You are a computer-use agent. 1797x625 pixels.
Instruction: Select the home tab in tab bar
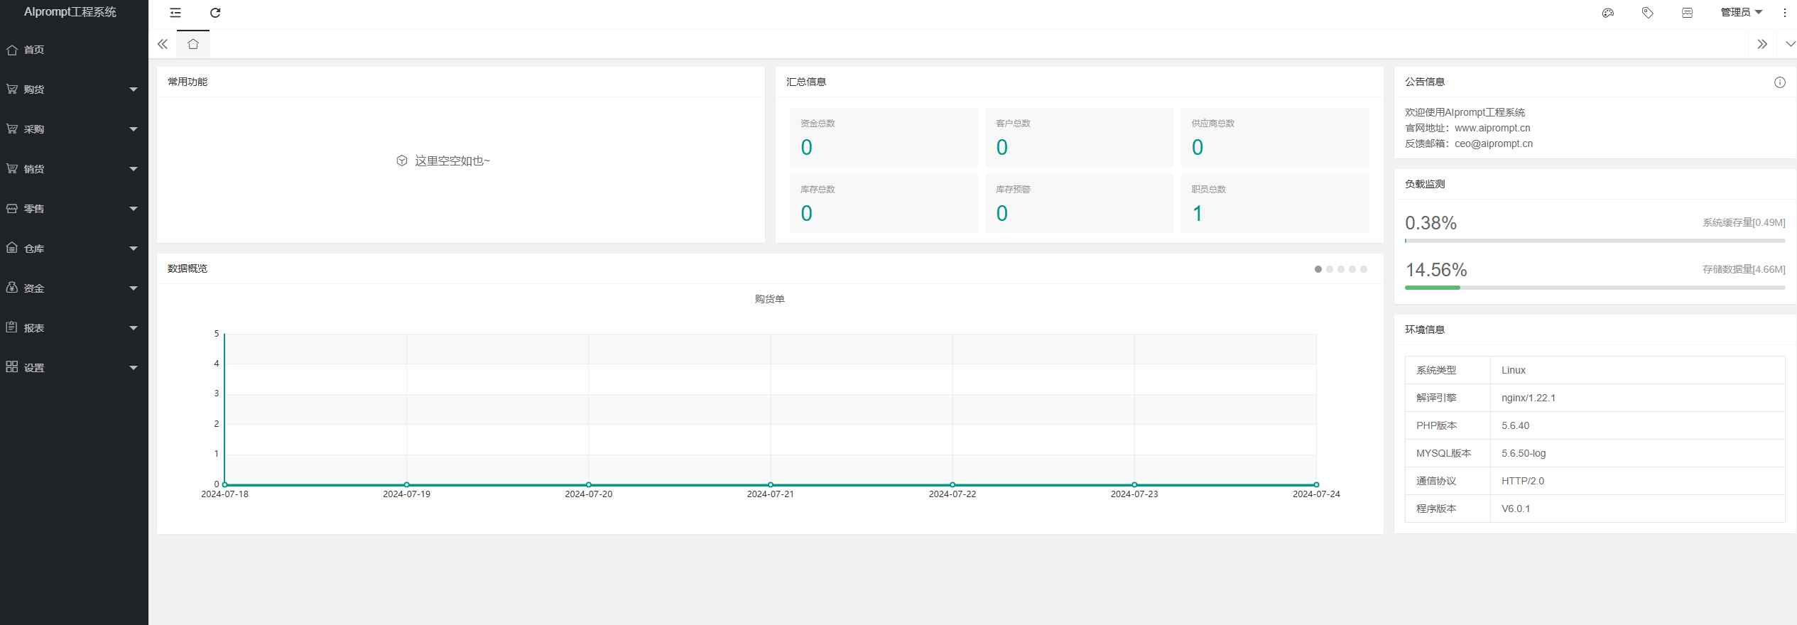(193, 44)
